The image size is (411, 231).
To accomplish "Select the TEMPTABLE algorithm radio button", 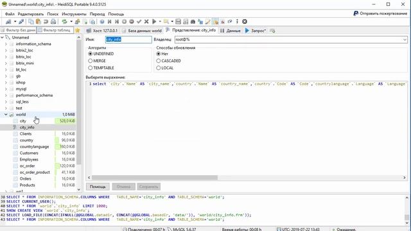I will (91, 68).
